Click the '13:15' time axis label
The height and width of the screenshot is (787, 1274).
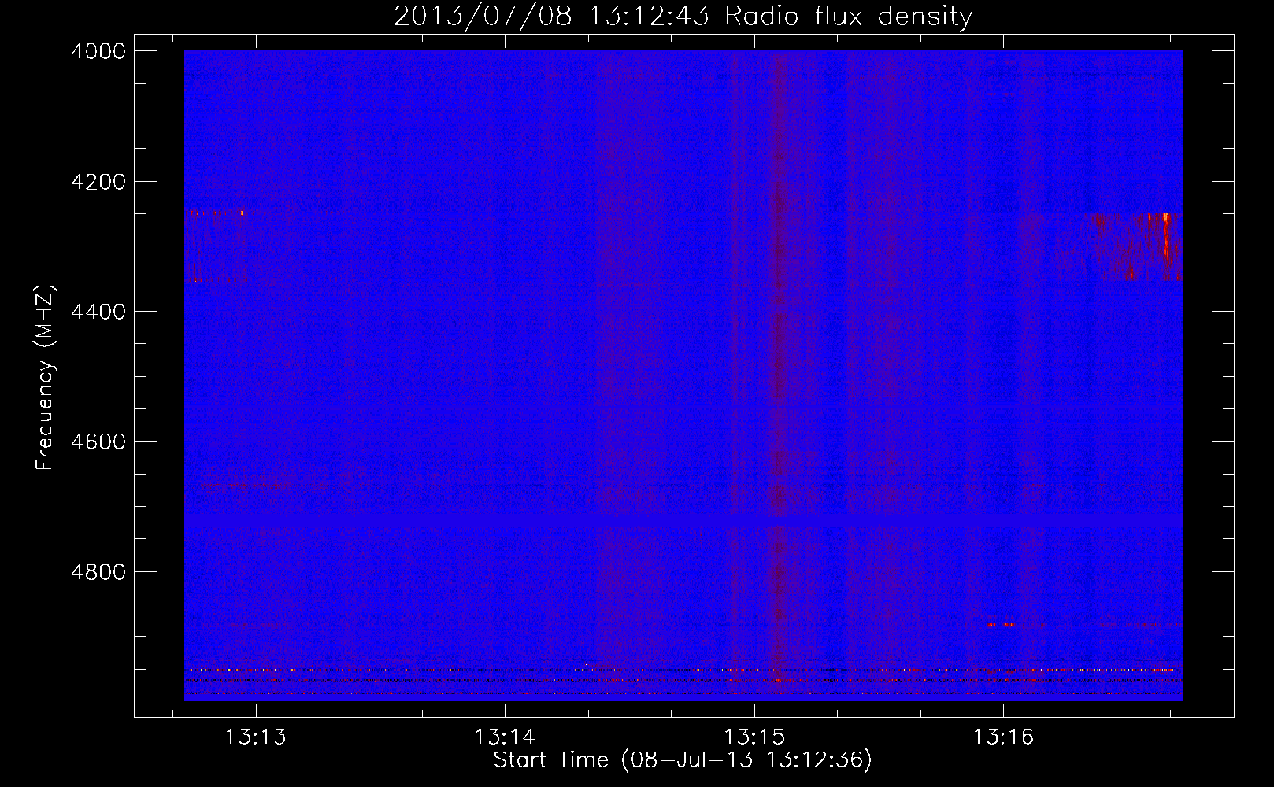pos(754,737)
